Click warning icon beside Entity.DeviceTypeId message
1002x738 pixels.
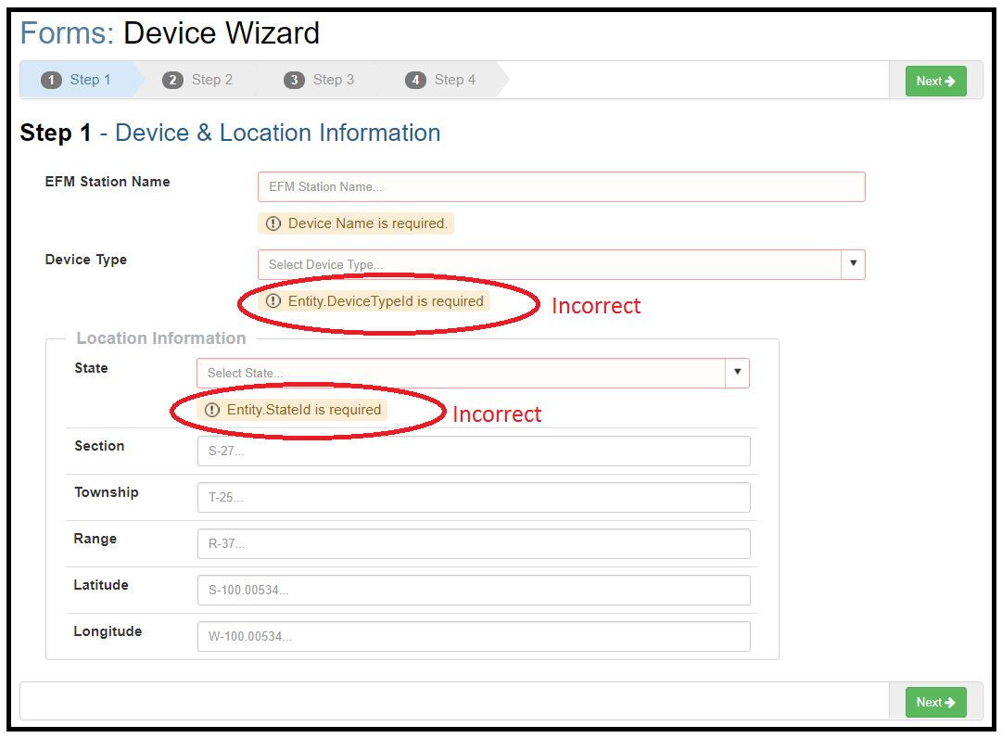tap(273, 301)
